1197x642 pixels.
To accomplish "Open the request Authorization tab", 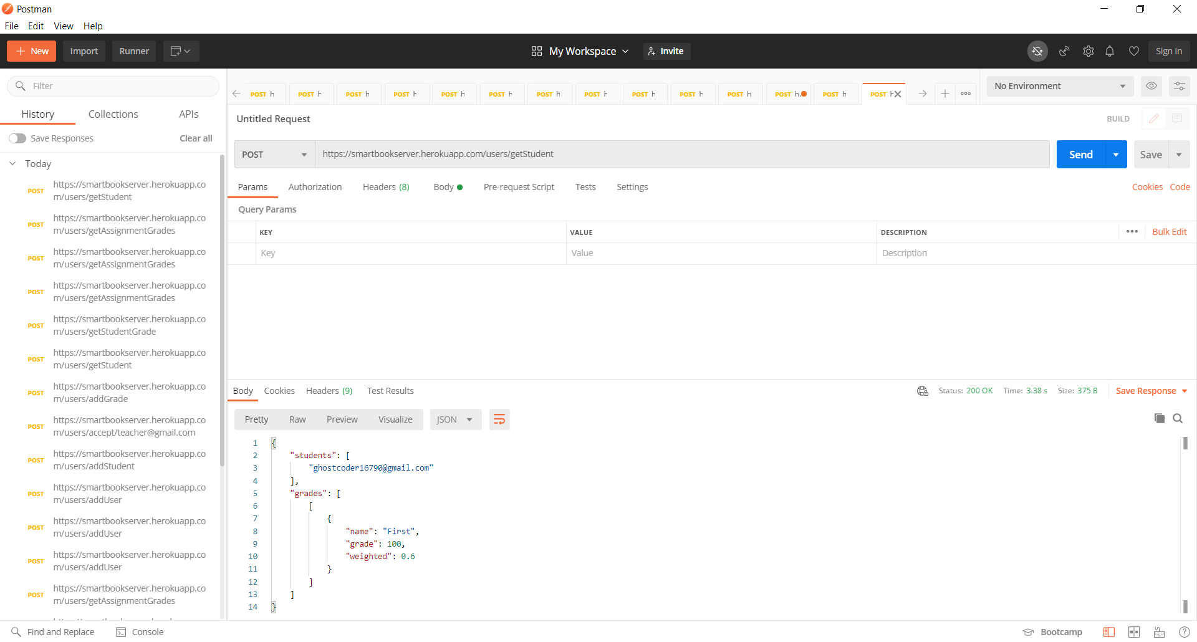I will pos(315,187).
